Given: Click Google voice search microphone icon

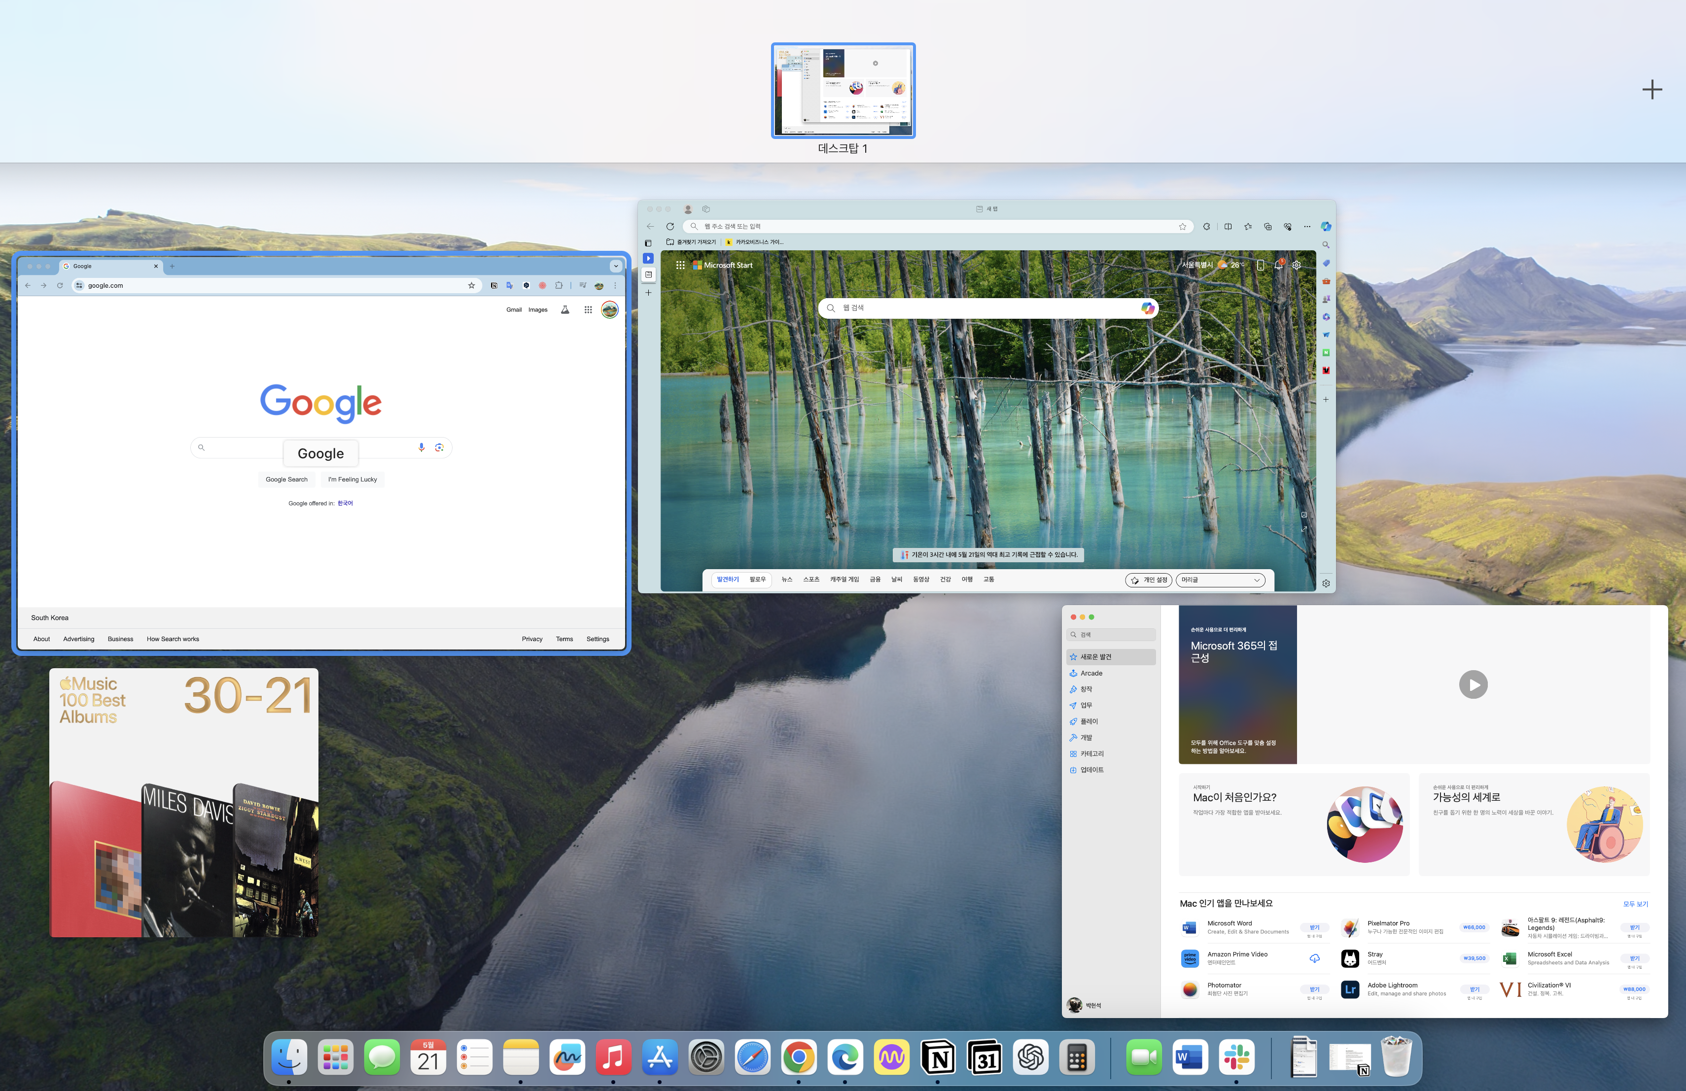Looking at the screenshot, I should tap(421, 447).
